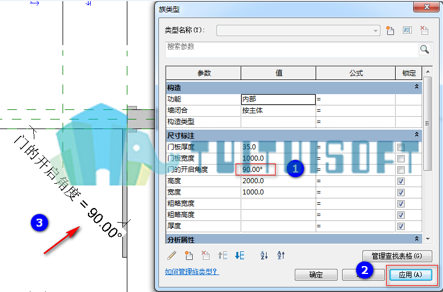The image size is (443, 292).
Task: Collapse the 分析属性 parameter group
Action: (x=417, y=239)
